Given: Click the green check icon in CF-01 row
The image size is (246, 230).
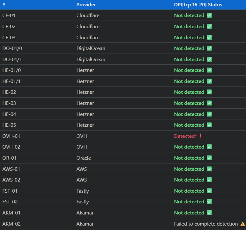Looking at the screenshot, I should point(209,16).
